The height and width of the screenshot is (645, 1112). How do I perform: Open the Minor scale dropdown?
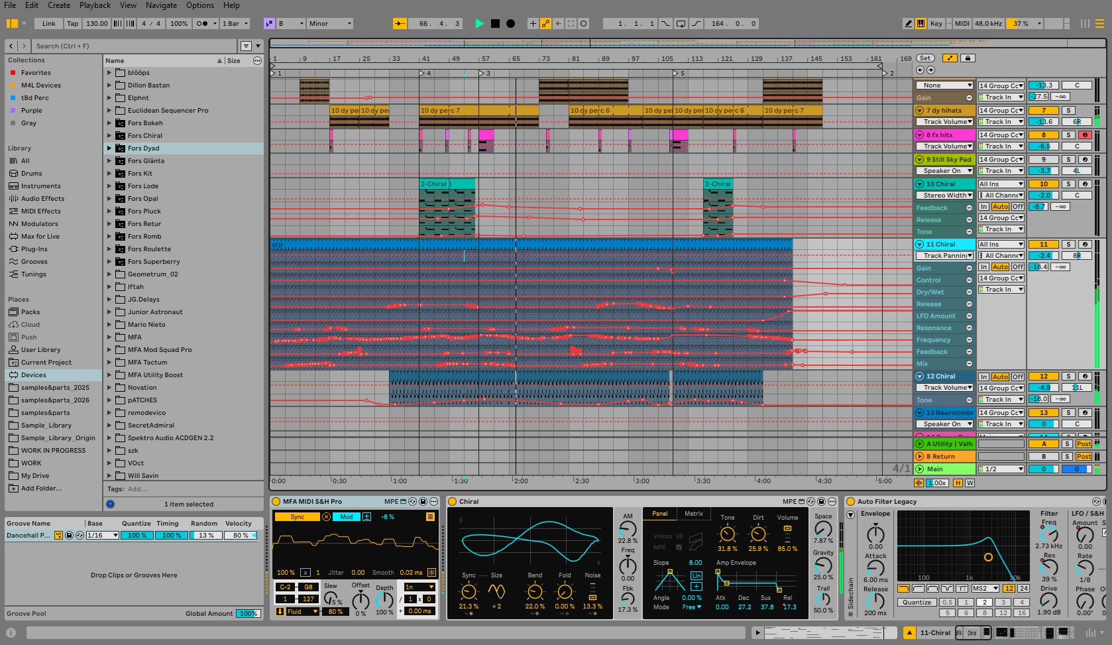[x=330, y=23]
